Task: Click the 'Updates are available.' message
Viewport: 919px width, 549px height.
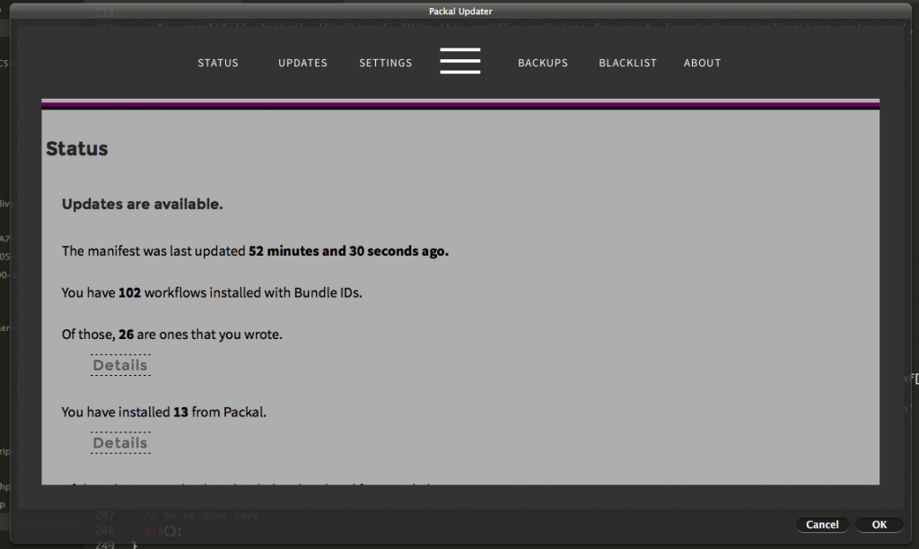Action: [142, 205]
